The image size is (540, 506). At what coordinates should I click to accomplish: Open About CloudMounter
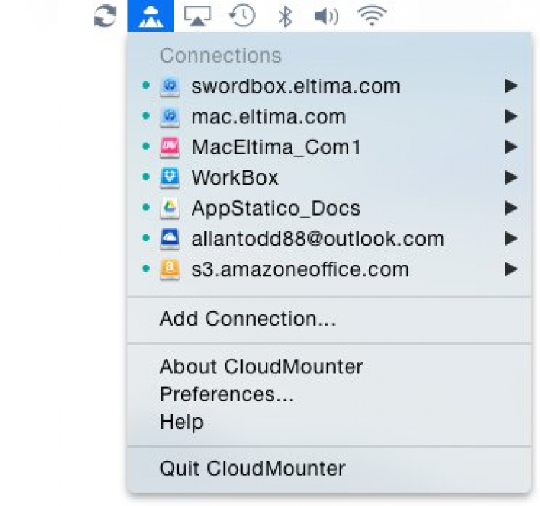coord(330,366)
